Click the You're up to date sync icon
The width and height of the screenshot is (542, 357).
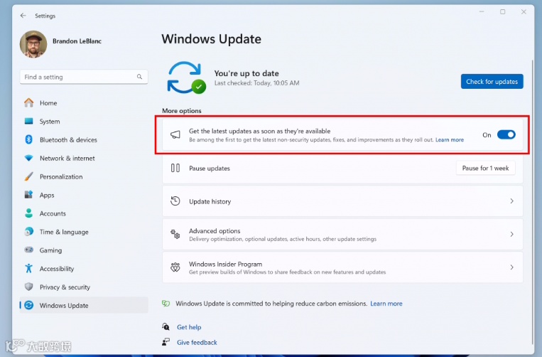[x=186, y=78]
